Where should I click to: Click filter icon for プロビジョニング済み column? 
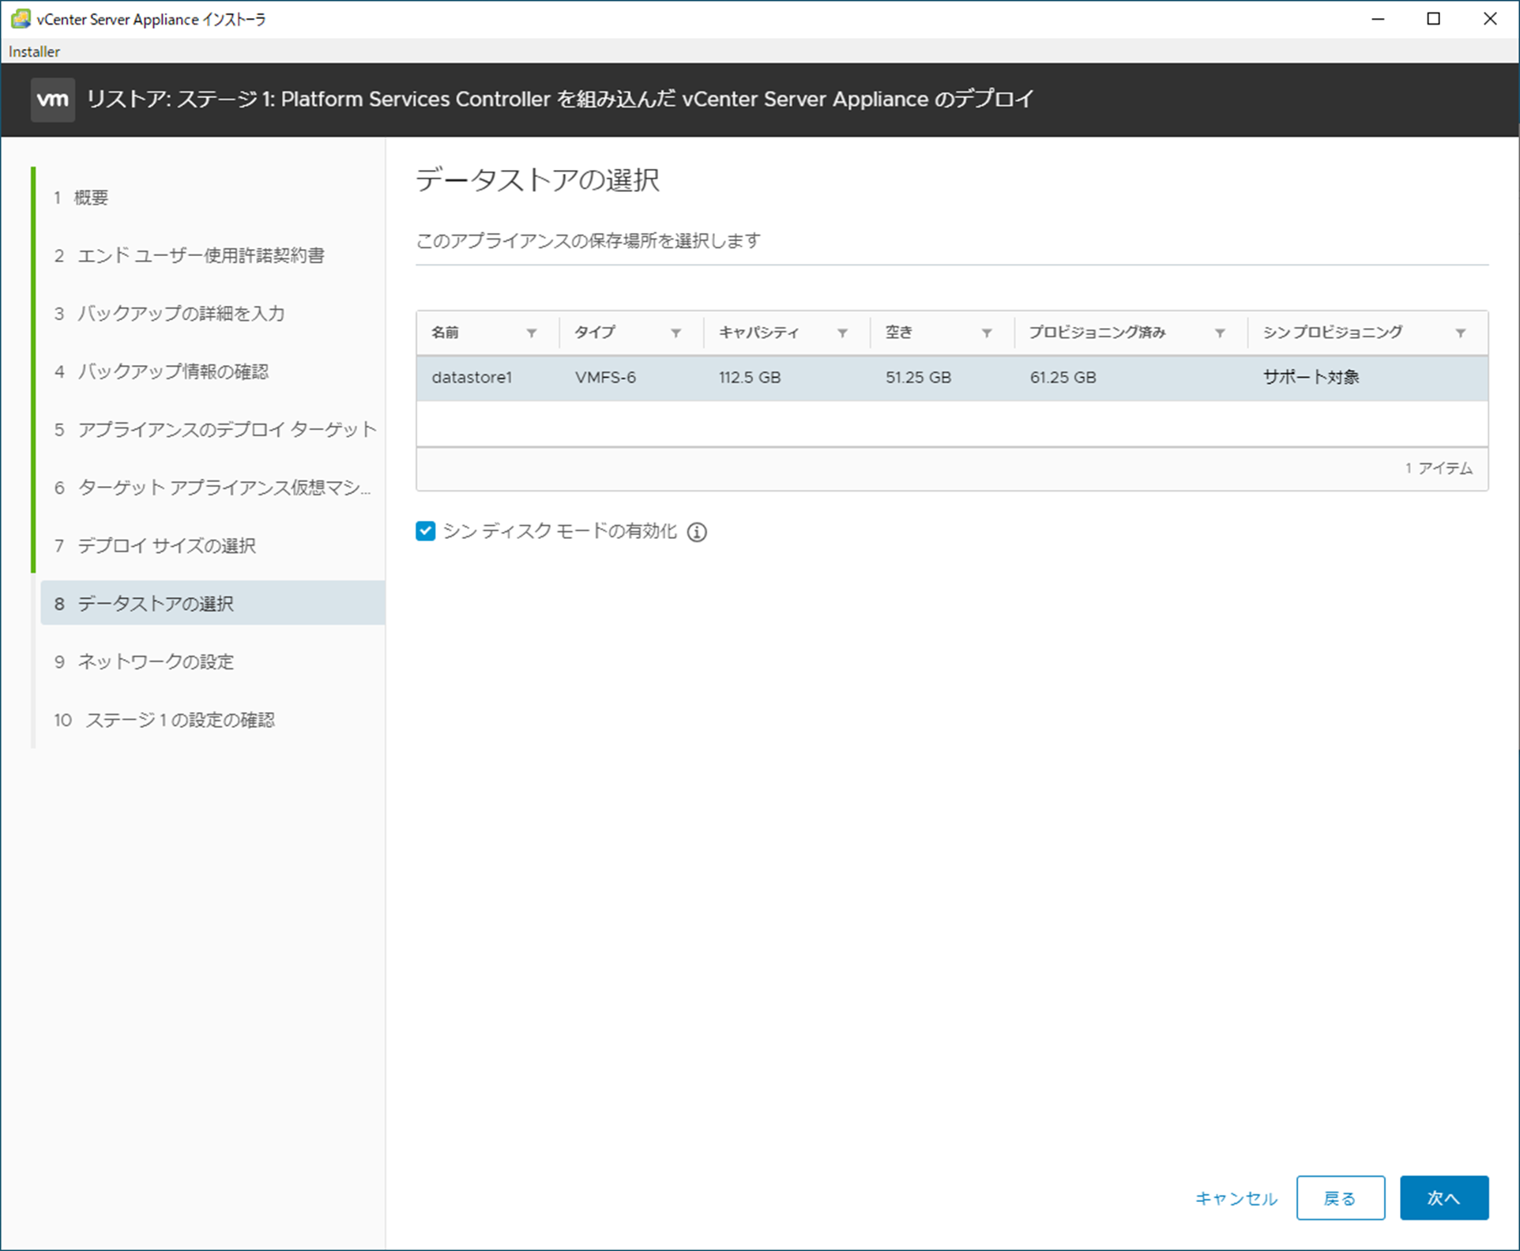(x=1220, y=333)
